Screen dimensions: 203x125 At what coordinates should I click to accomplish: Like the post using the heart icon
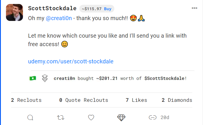(x=91, y=118)
